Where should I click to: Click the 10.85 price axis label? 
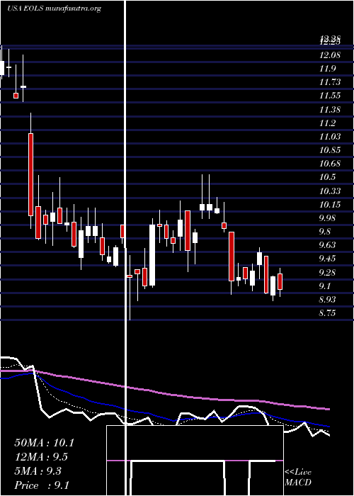(x=330, y=150)
